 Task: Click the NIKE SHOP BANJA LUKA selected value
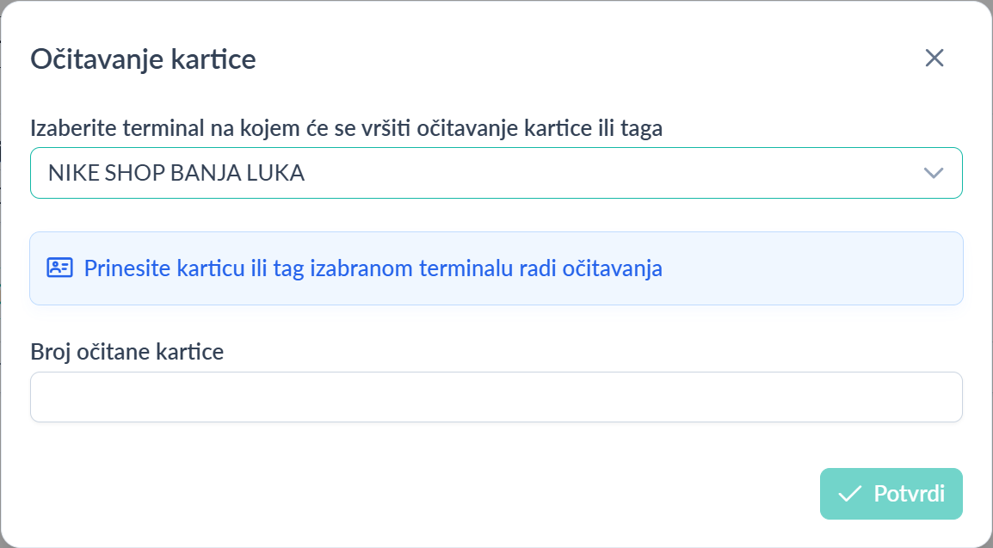pyautogui.click(x=176, y=173)
